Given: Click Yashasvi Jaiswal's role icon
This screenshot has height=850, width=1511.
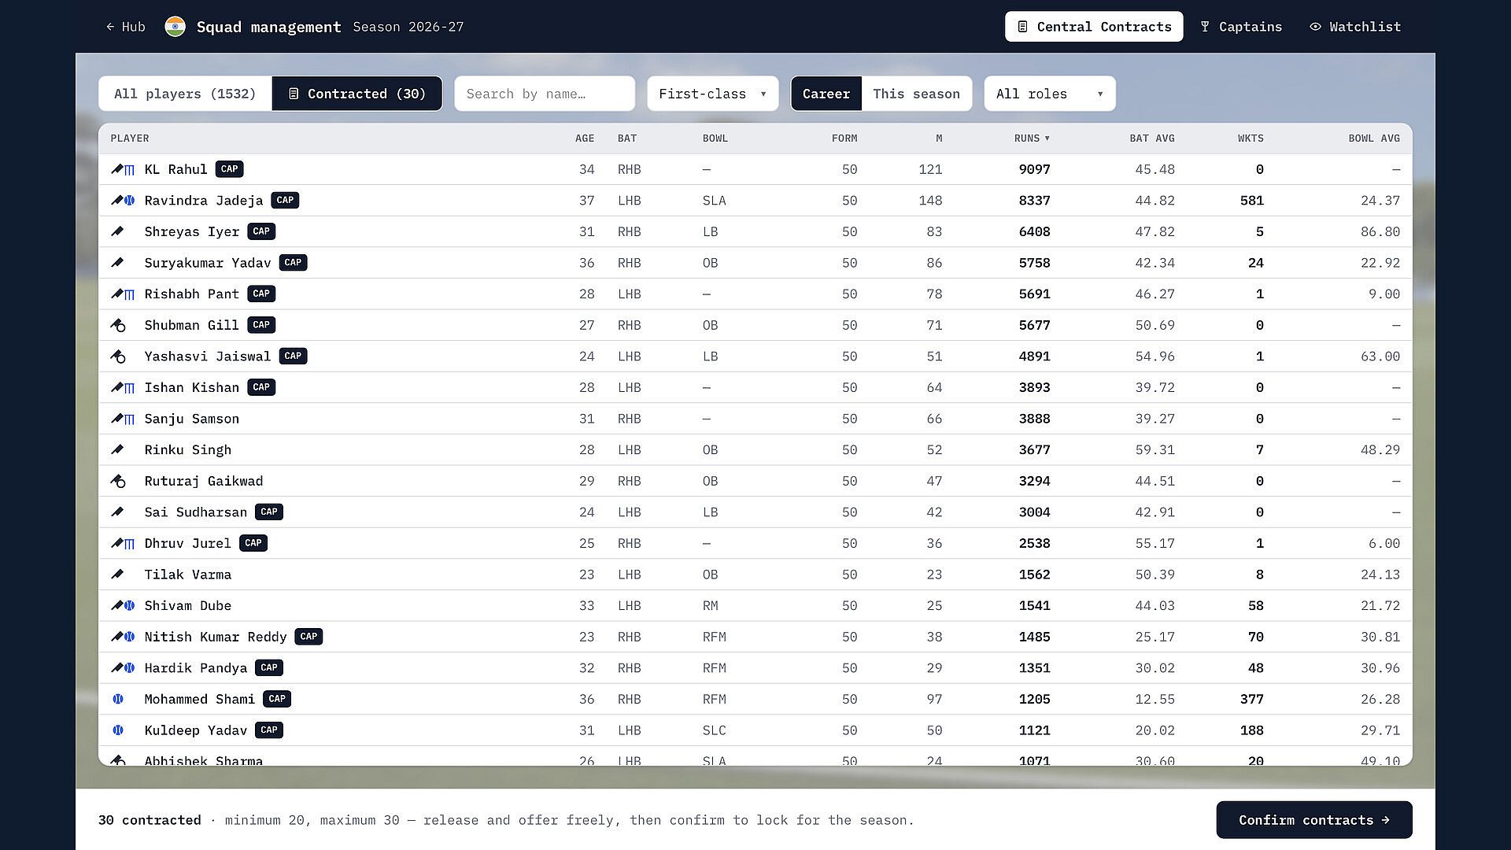Looking at the screenshot, I should [118, 357].
